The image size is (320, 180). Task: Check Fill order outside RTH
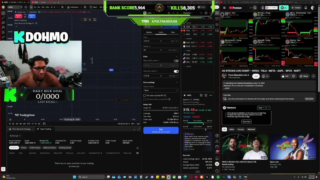(x=144, y=95)
